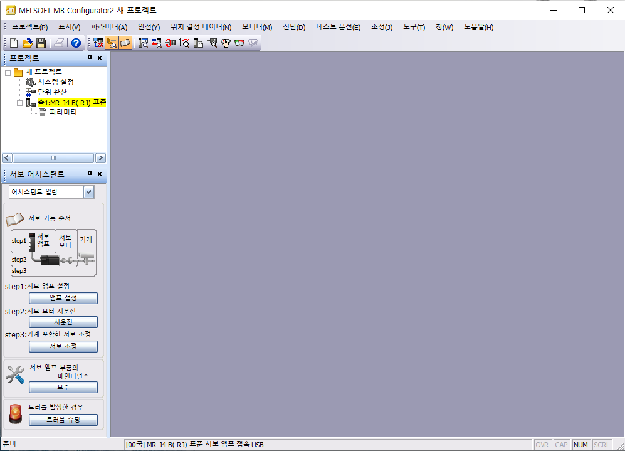Click the MELSOFT application icon in title bar
This screenshot has width=625, height=451.
click(11, 10)
